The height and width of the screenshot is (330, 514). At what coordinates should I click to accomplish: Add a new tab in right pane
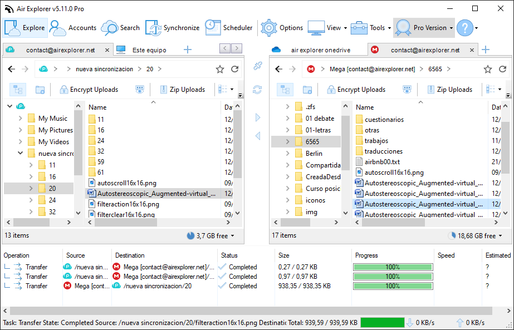point(486,50)
